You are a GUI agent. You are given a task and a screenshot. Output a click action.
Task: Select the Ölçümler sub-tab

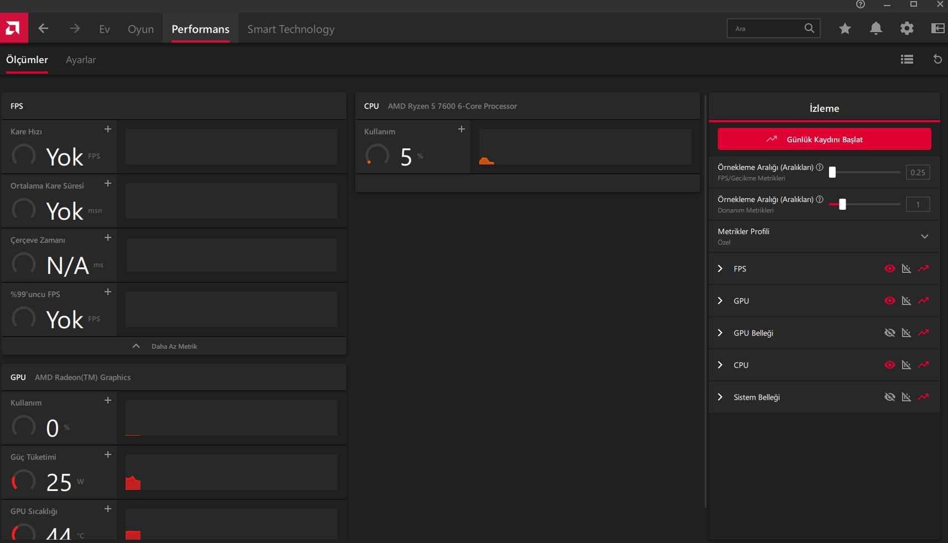click(x=27, y=60)
